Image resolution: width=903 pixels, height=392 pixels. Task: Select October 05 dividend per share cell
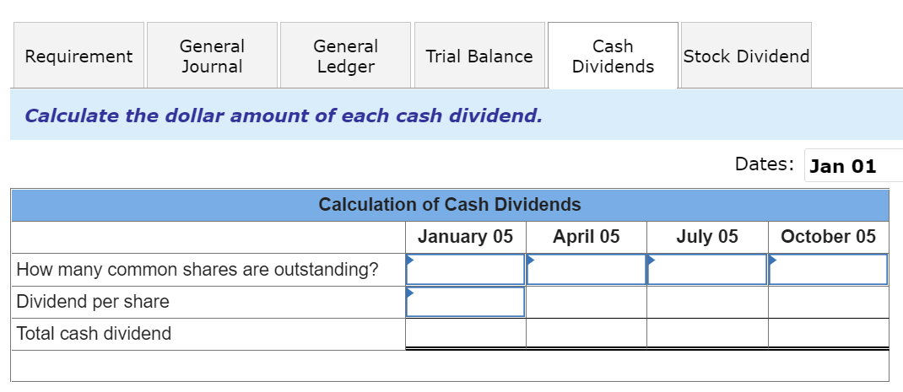(x=828, y=302)
